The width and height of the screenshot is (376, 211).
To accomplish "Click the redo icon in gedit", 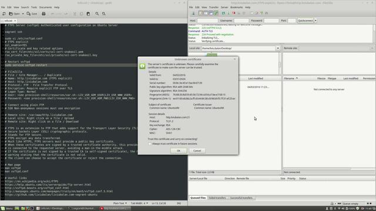I will [x=66, y=14].
